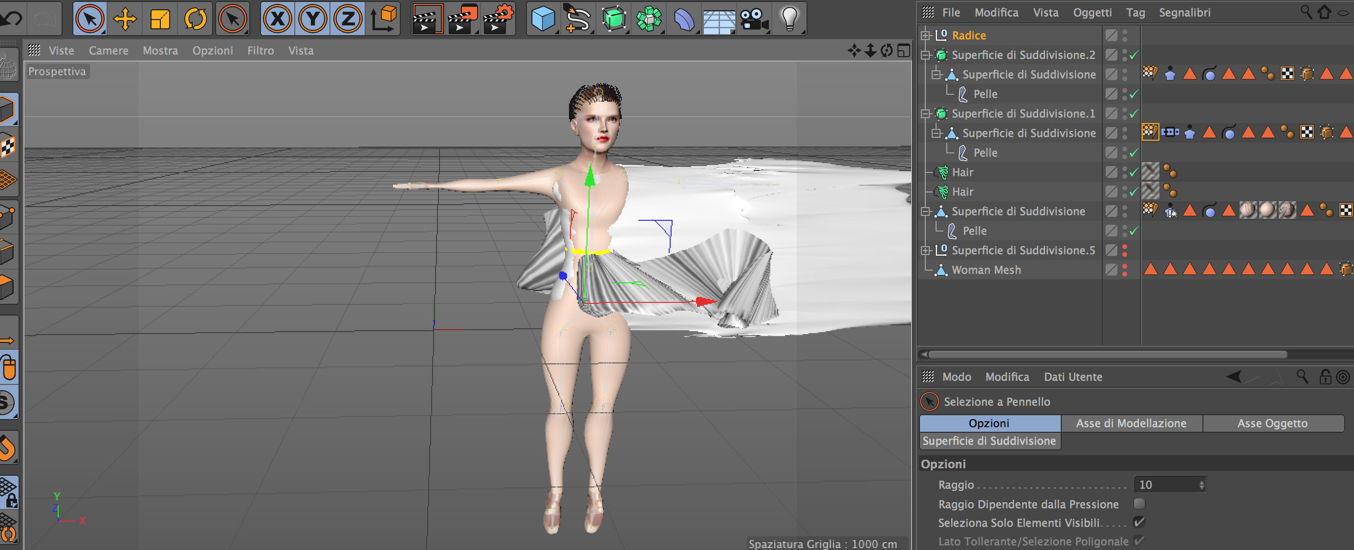
Task: Select the Move tool in toolbar
Action: [125, 19]
